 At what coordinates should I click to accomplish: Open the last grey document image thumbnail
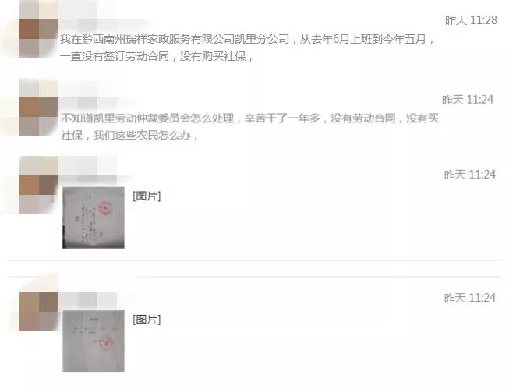pyautogui.click(x=94, y=341)
